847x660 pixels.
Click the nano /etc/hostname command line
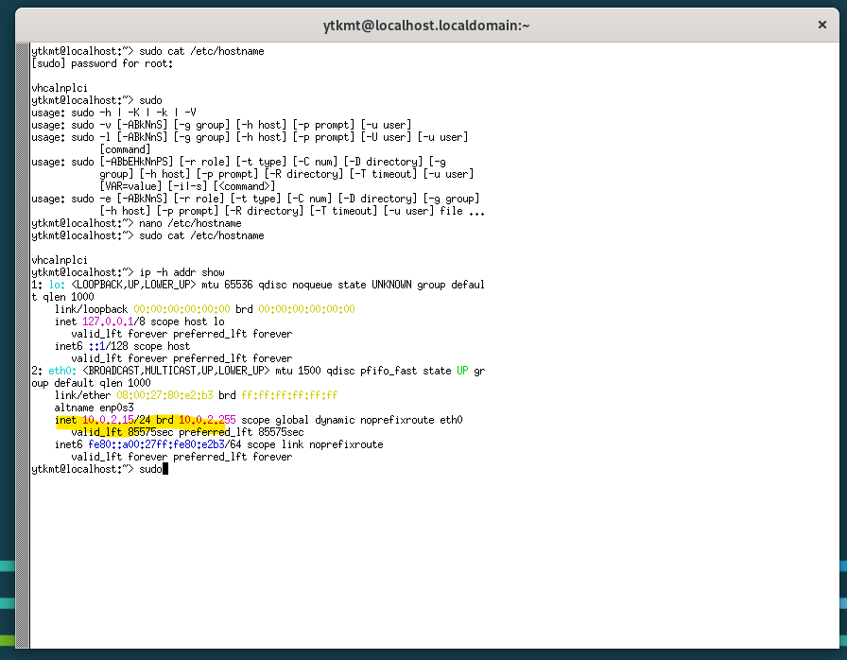194,223
